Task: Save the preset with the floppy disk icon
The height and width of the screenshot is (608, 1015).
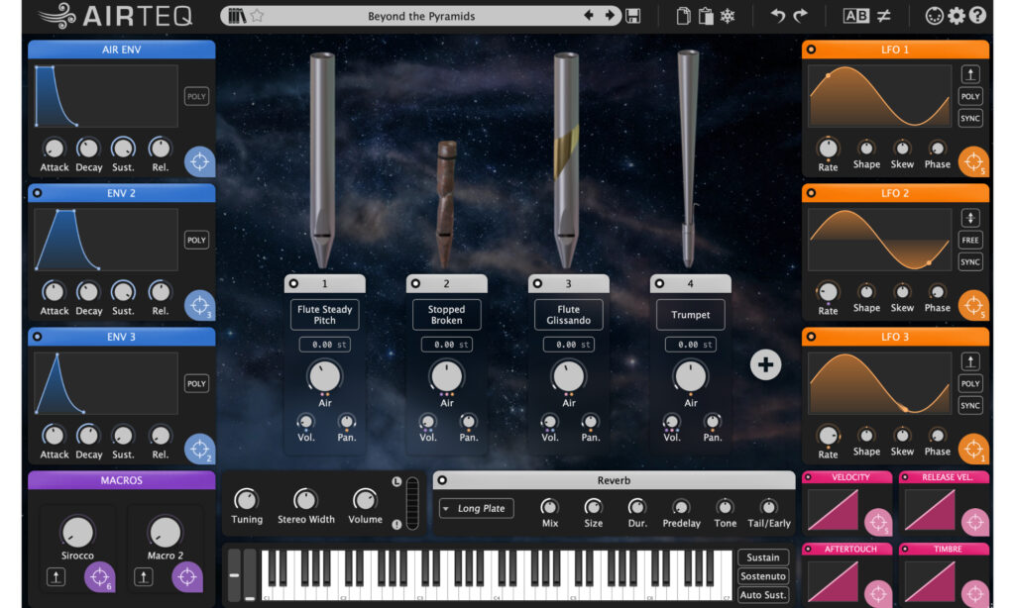Action: pyautogui.click(x=633, y=16)
